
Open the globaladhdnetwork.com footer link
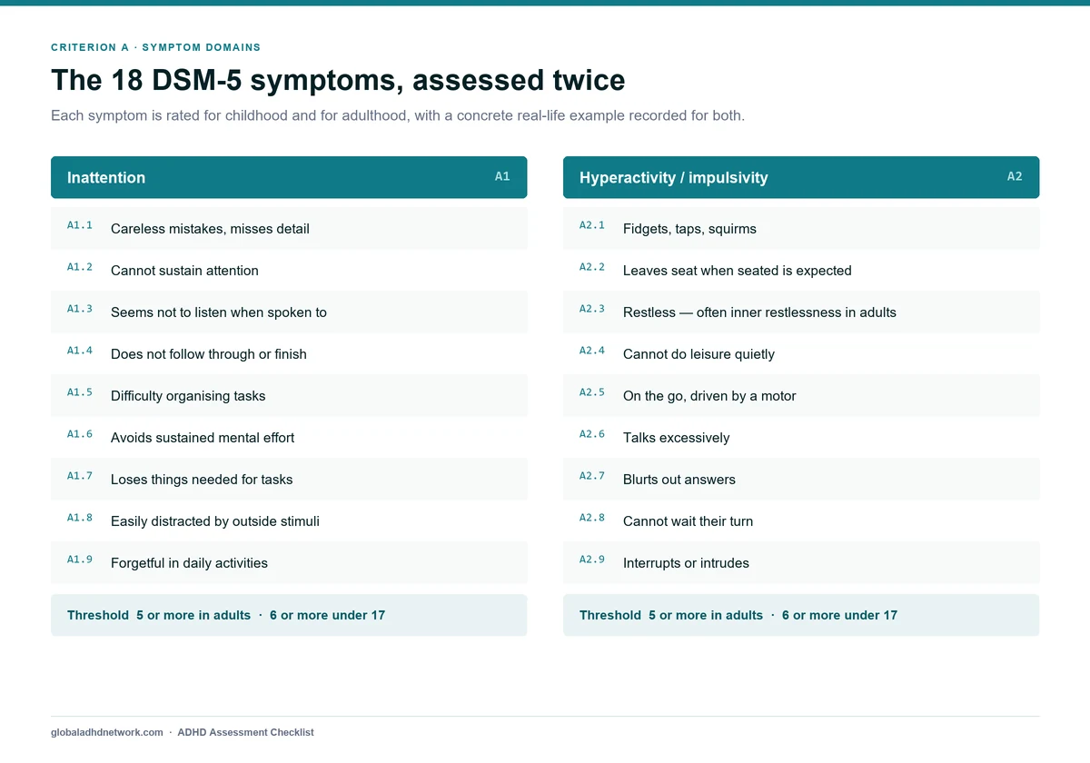pyautogui.click(x=107, y=732)
